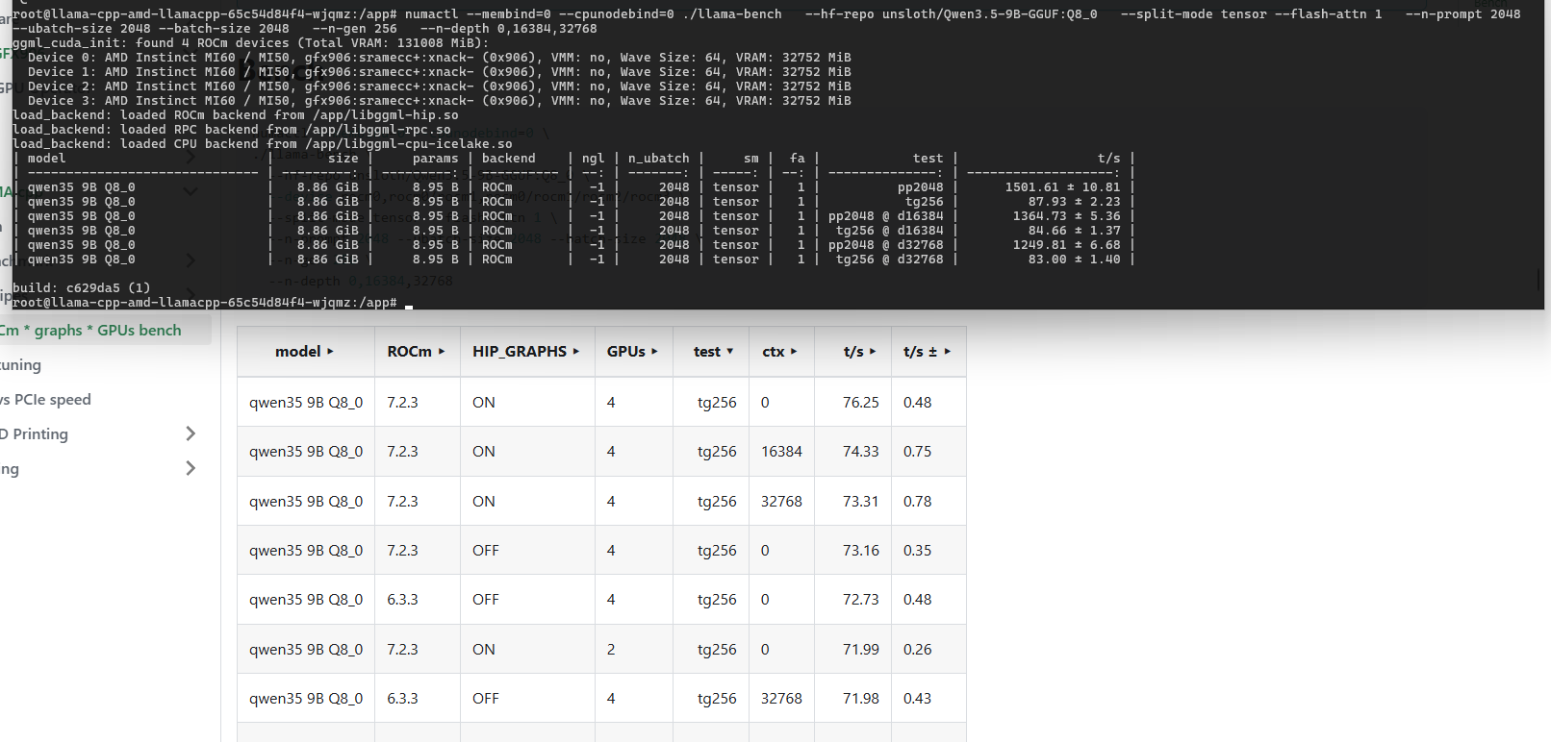Click 'loaded CPU backend' terminal line

click(x=262, y=144)
